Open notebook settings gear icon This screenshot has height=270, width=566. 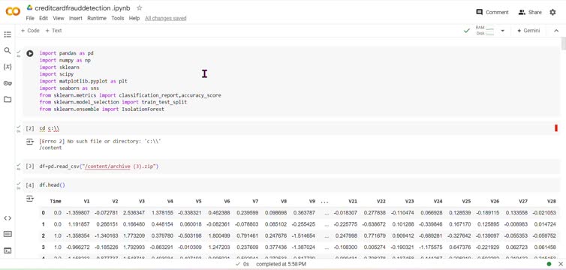(552, 12)
